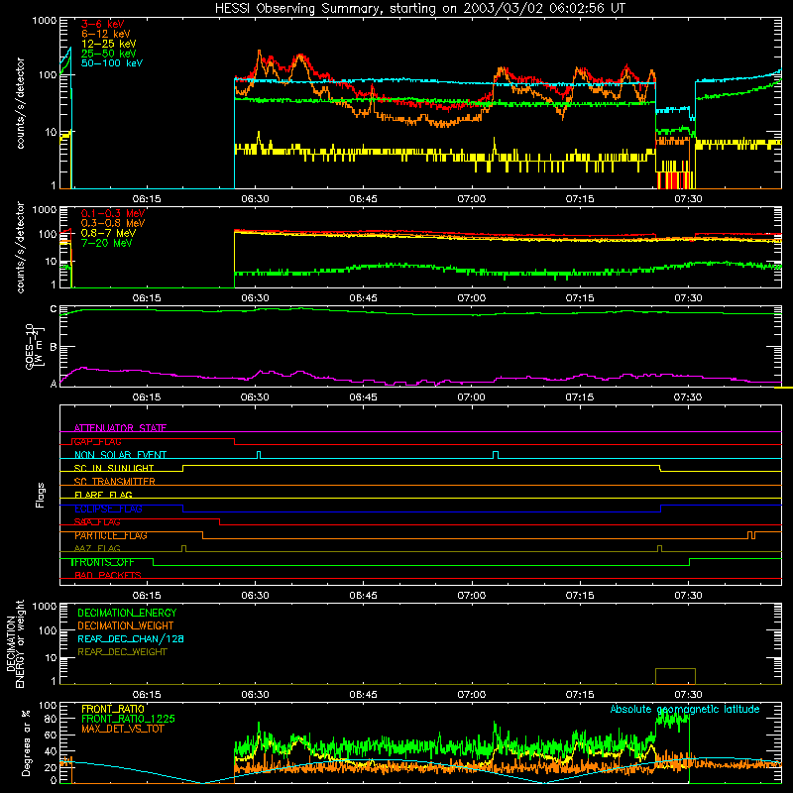Select the '12-25 keV' legend label
The image size is (793, 793).
click(x=108, y=44)
